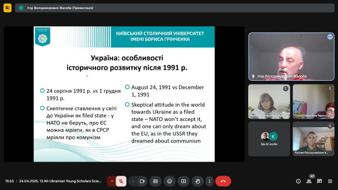Click the shared presentation slide

click(x=124, y=94)
